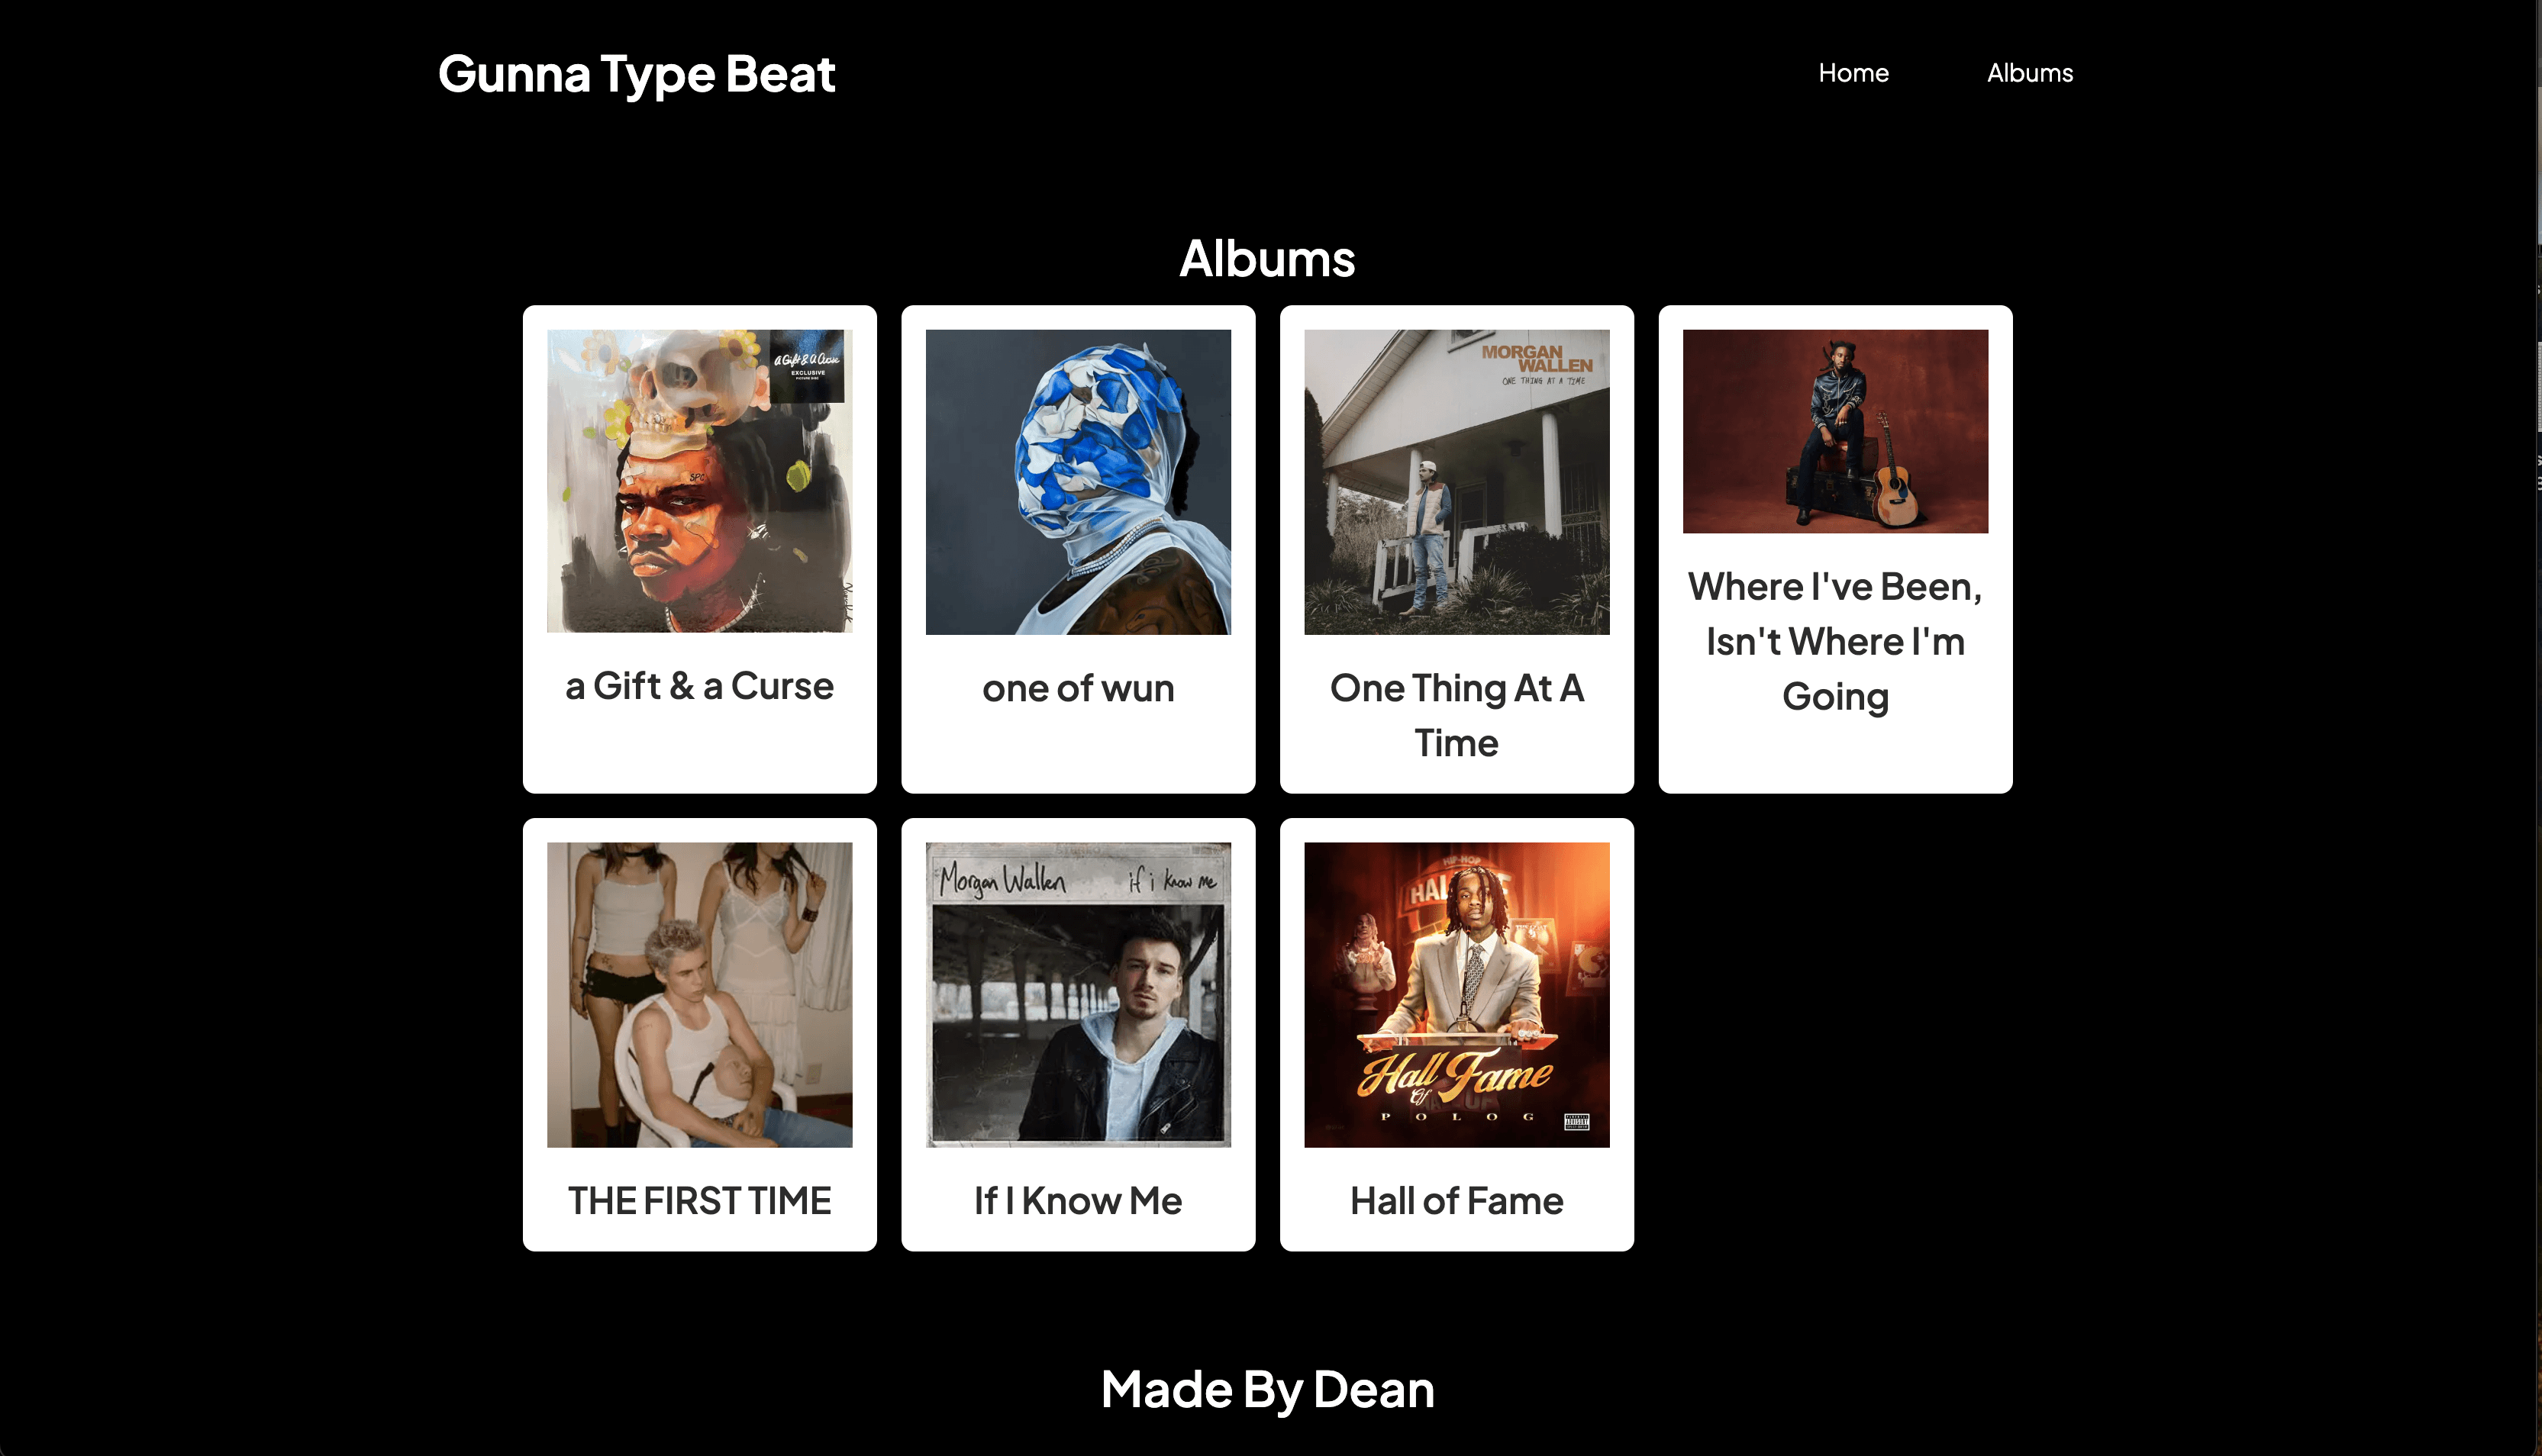2542x1456 pixels.
Task: Click THE FIRST TIME album cover
Action: pyautogui.click(x=699, y=994)
